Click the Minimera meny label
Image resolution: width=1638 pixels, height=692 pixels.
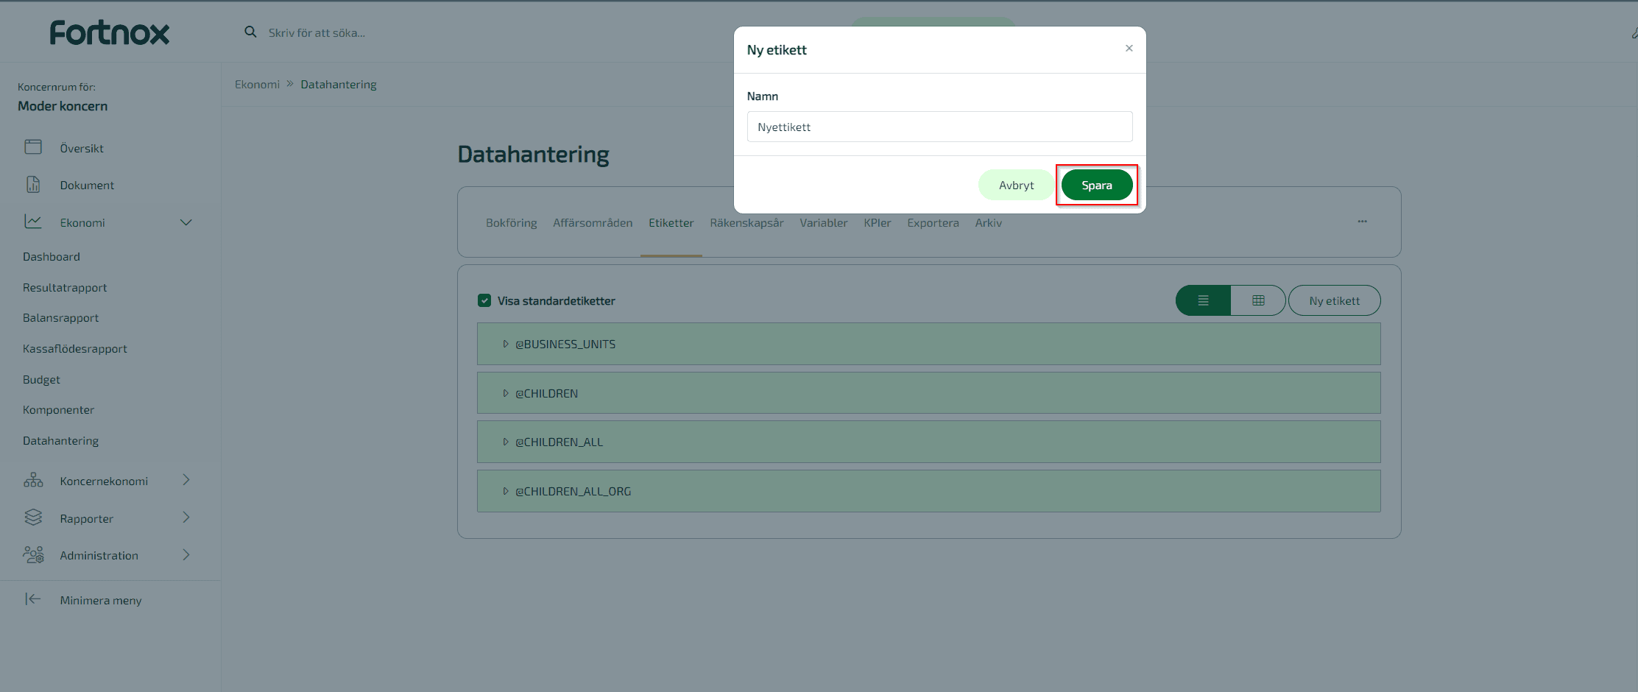point(101,600)
